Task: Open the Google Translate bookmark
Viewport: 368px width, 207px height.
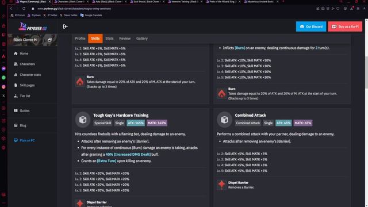Action: click(91, 16)
